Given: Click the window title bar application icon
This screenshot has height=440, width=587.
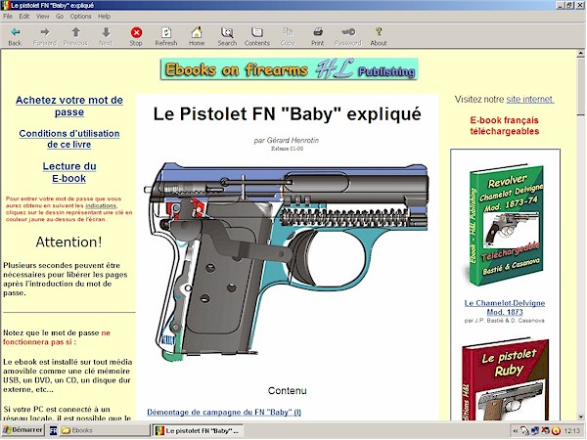Looking at the screenshot, I should (x=5, y=5).
